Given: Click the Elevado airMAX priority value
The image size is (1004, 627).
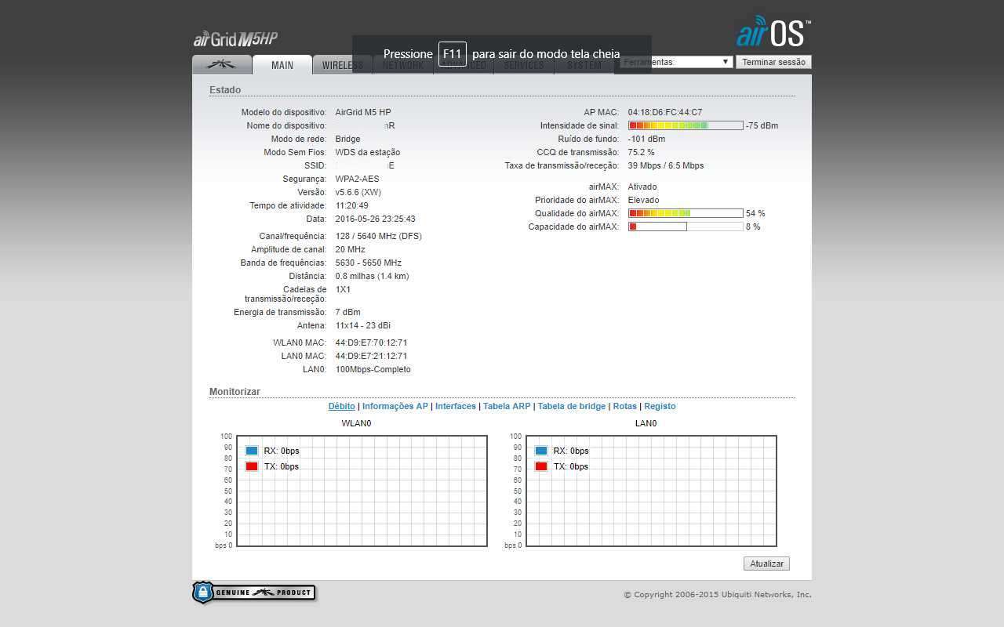Looking at the screenshot, I should click(643, 200).
